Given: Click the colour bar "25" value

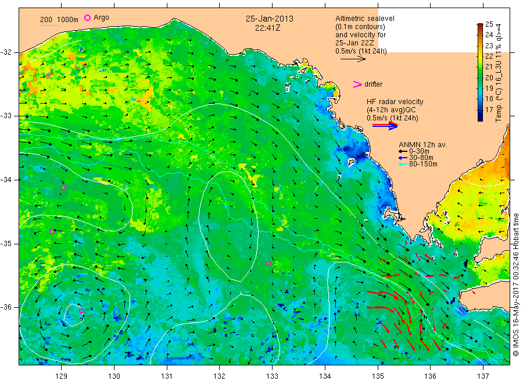Looking at the screenshot, I should click(489, 24).
